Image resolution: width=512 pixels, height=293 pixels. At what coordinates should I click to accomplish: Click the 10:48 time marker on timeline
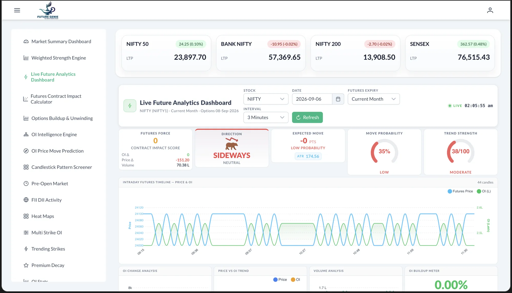point(356,252)
